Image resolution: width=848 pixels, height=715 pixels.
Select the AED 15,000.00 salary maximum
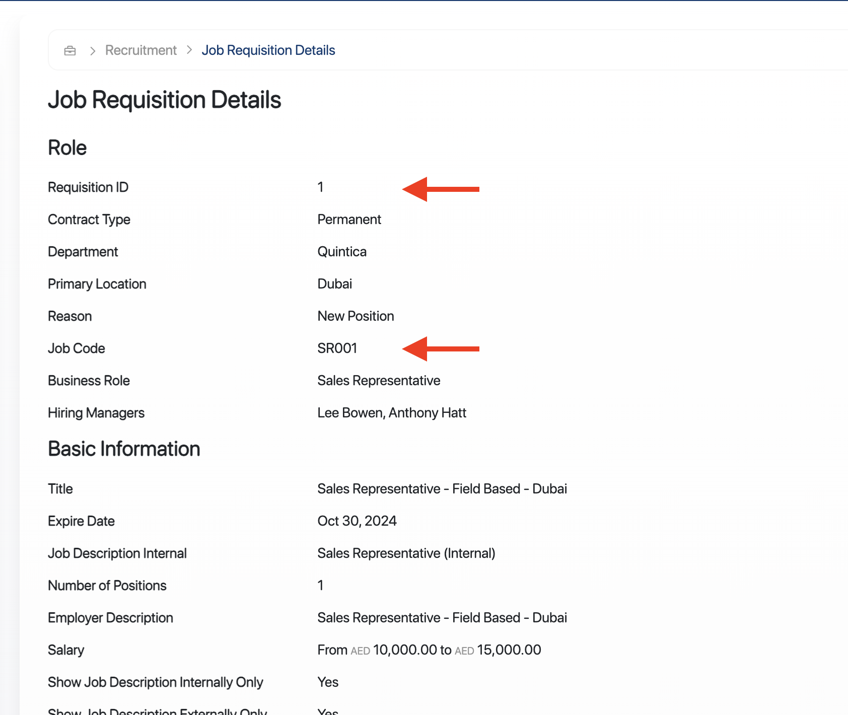tap(498, 650)
